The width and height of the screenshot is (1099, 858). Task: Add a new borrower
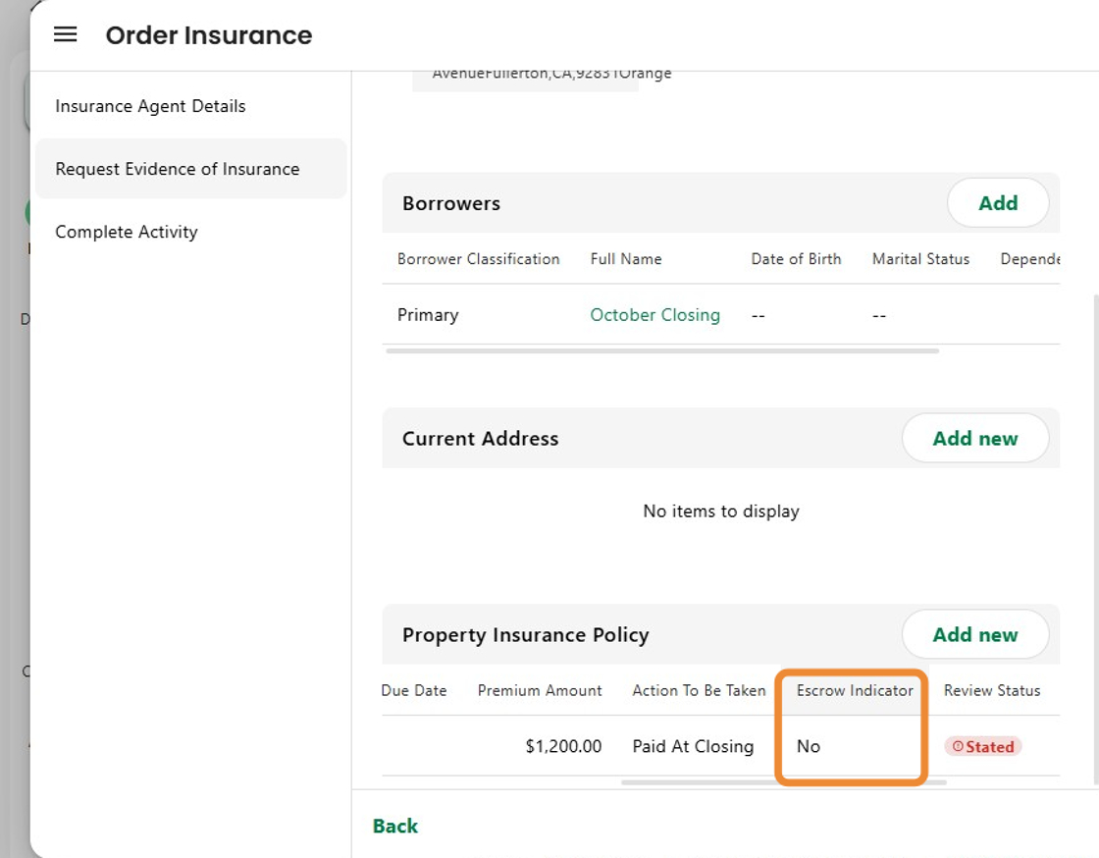tap(997, 203)
